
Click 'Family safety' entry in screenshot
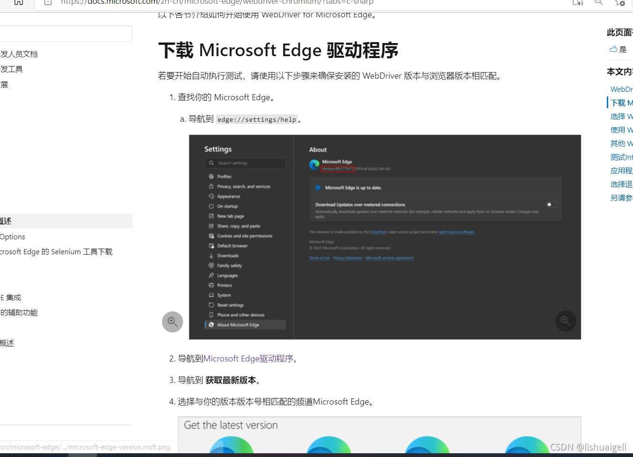click(x=229, y=265)
